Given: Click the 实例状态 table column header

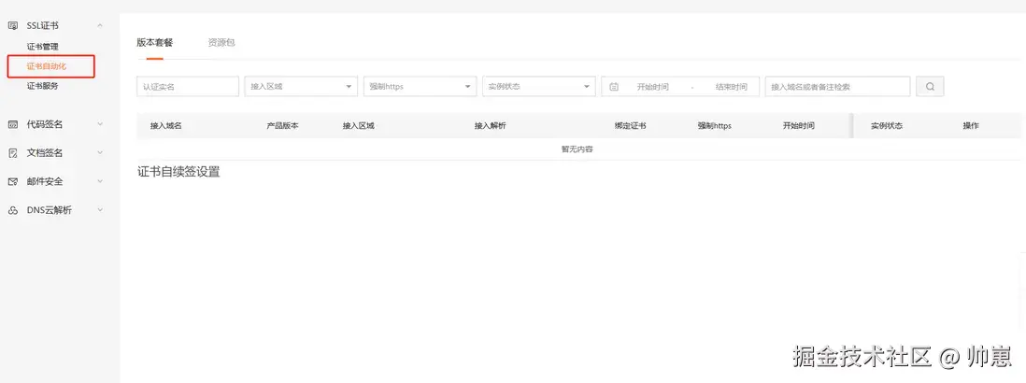Looking at the screenshot, I should click(887, 125).
